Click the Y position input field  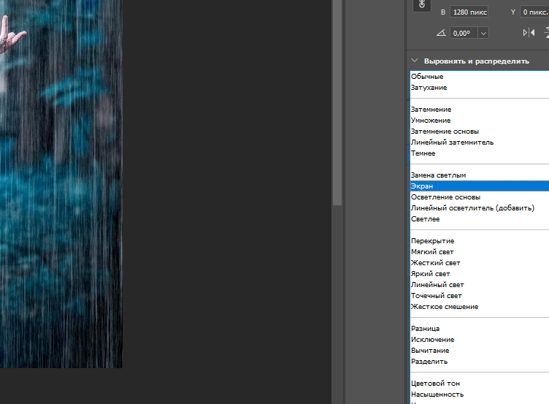coord(535,12)
